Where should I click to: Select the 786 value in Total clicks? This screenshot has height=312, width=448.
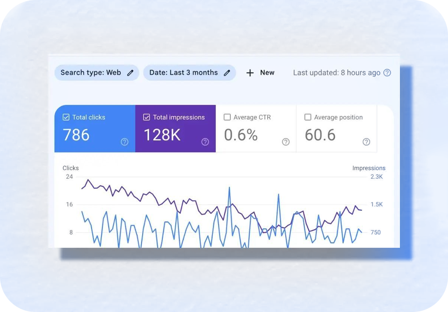pyautogui.click(x=76, y=135)
